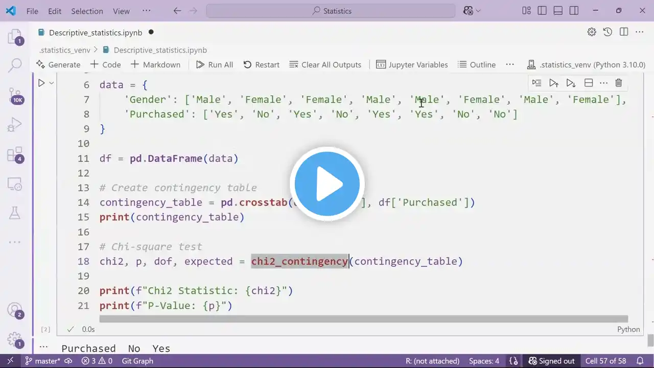Restart the notebook kernel

[x=261, y=64]
